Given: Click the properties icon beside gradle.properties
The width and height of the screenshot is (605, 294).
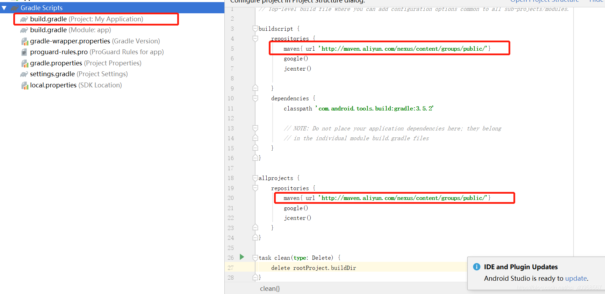Looking at the screenshot, I should [x=24, y=63].
